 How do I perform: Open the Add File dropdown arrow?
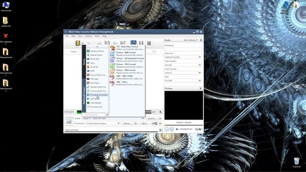coord(83,43)
